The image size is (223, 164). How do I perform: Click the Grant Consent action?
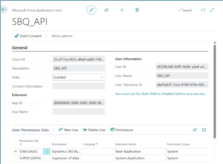pos(28,36)
